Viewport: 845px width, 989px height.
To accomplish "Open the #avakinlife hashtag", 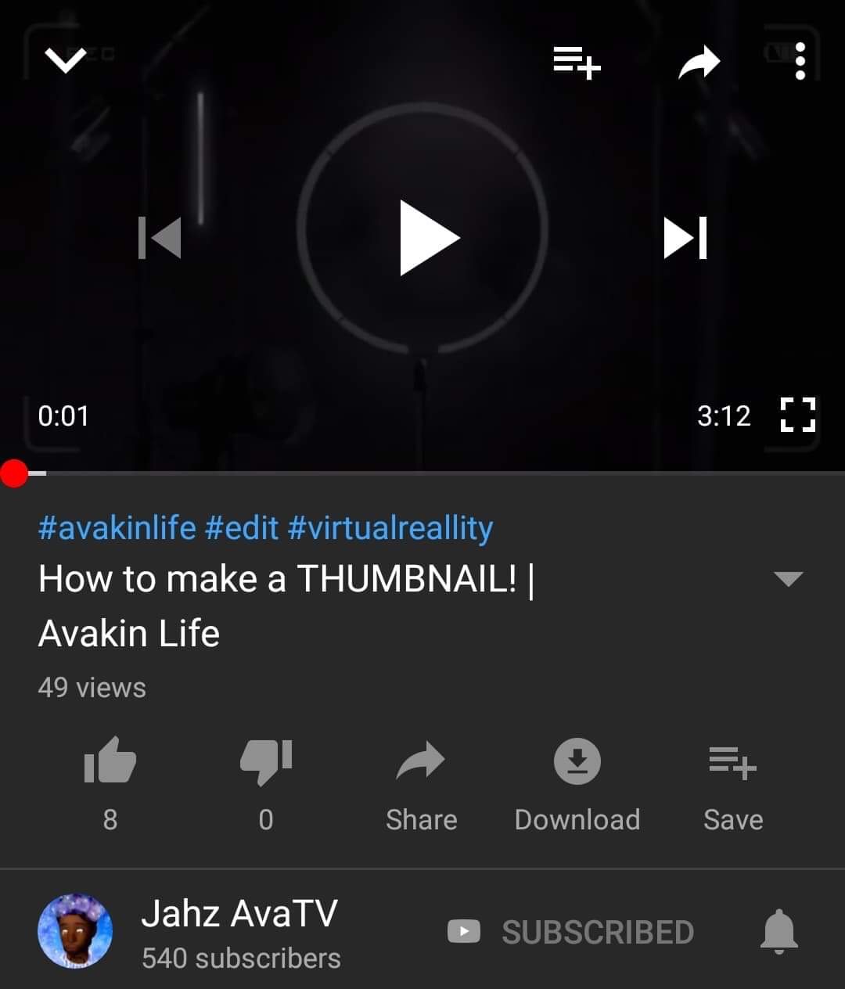I will coord(117,528).
